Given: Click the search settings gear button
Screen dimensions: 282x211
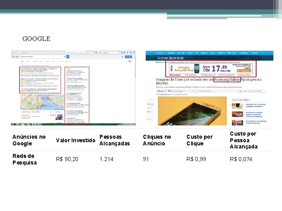Looking at the screenshot, I should point(130,61).
